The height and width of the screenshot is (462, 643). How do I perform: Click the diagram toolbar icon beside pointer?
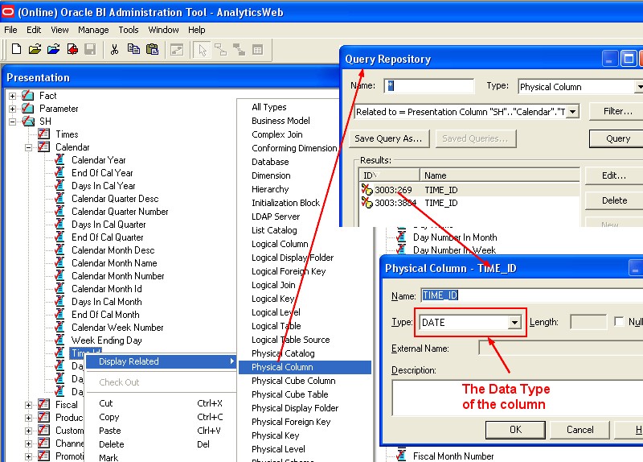(x=220, y=50)
